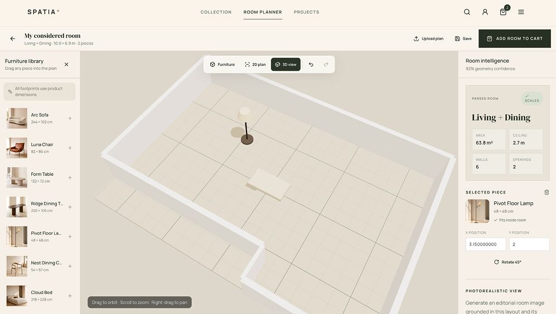Click the Ceiling 2.7 m value
The width and height of the screenshot is (556, 314).
click(x=519, y=143)
